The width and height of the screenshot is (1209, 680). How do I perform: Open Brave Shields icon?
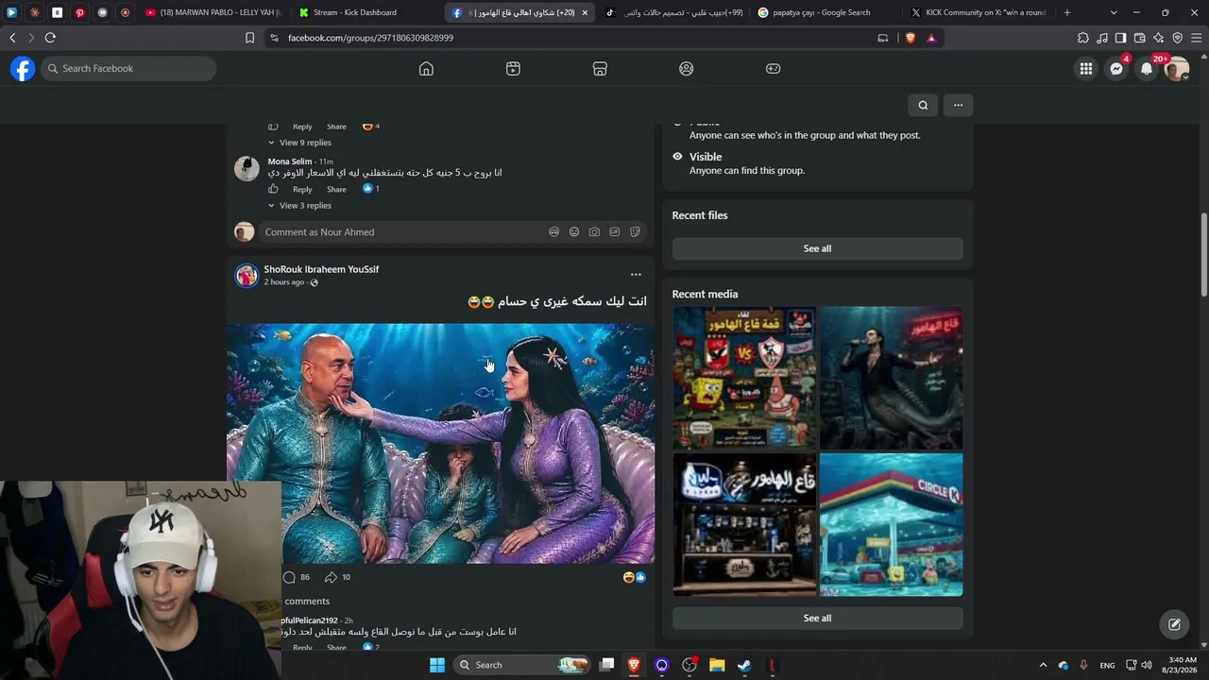pyautogui.click(x=911, y=38)
